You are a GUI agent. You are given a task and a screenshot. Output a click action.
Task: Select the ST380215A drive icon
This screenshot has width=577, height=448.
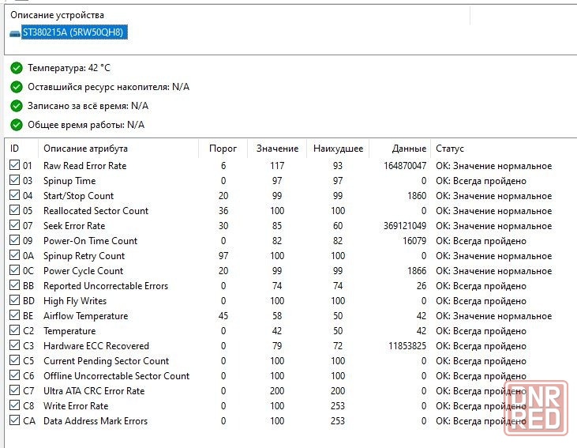pyautogui.click(x=15, y=33)
